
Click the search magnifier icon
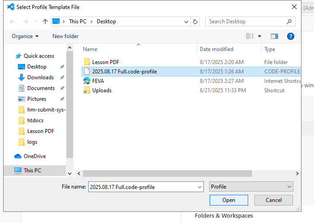pos(289,21)
